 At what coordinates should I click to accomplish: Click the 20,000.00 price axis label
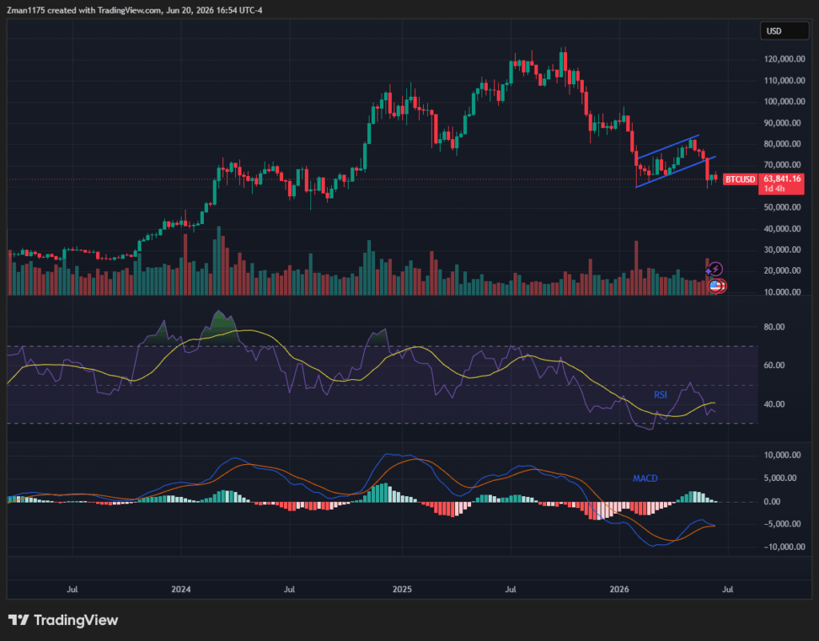782,270
